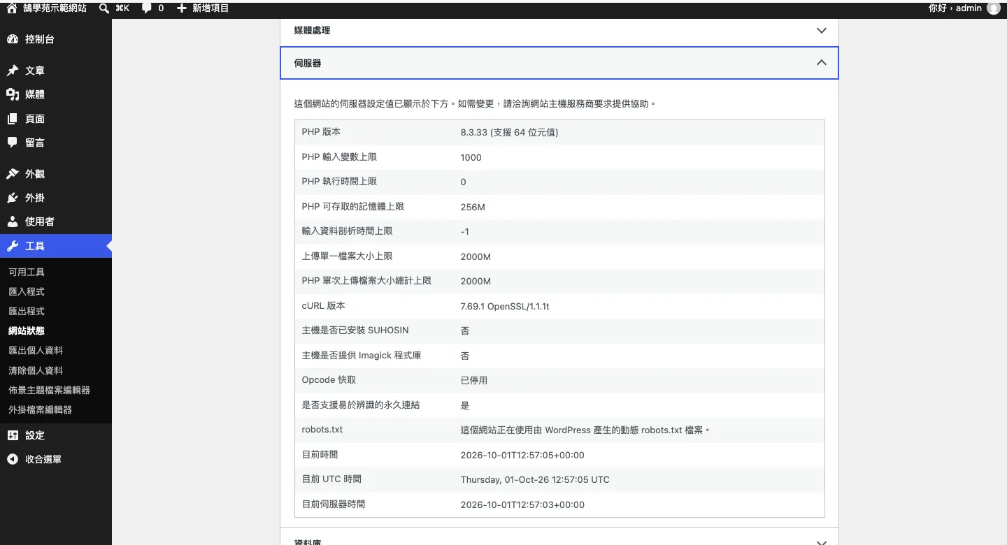Expand the 資料庫 section chevron

tap(822, 542)
